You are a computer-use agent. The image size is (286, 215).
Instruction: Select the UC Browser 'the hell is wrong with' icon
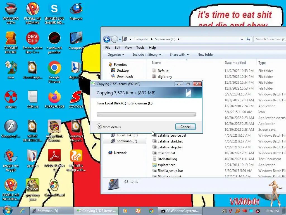coord(76,160)
